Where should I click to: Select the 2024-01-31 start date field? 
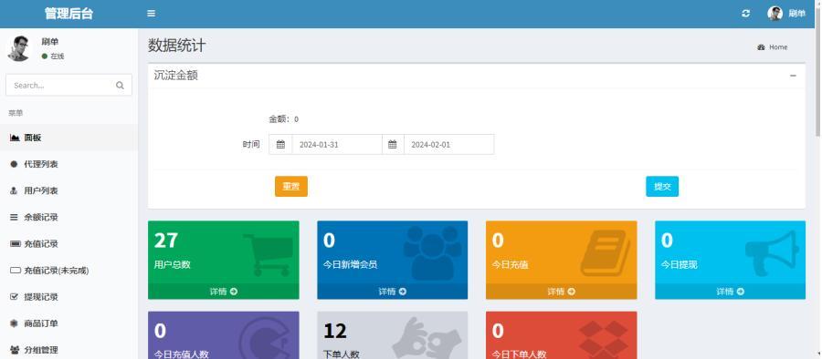336,145
